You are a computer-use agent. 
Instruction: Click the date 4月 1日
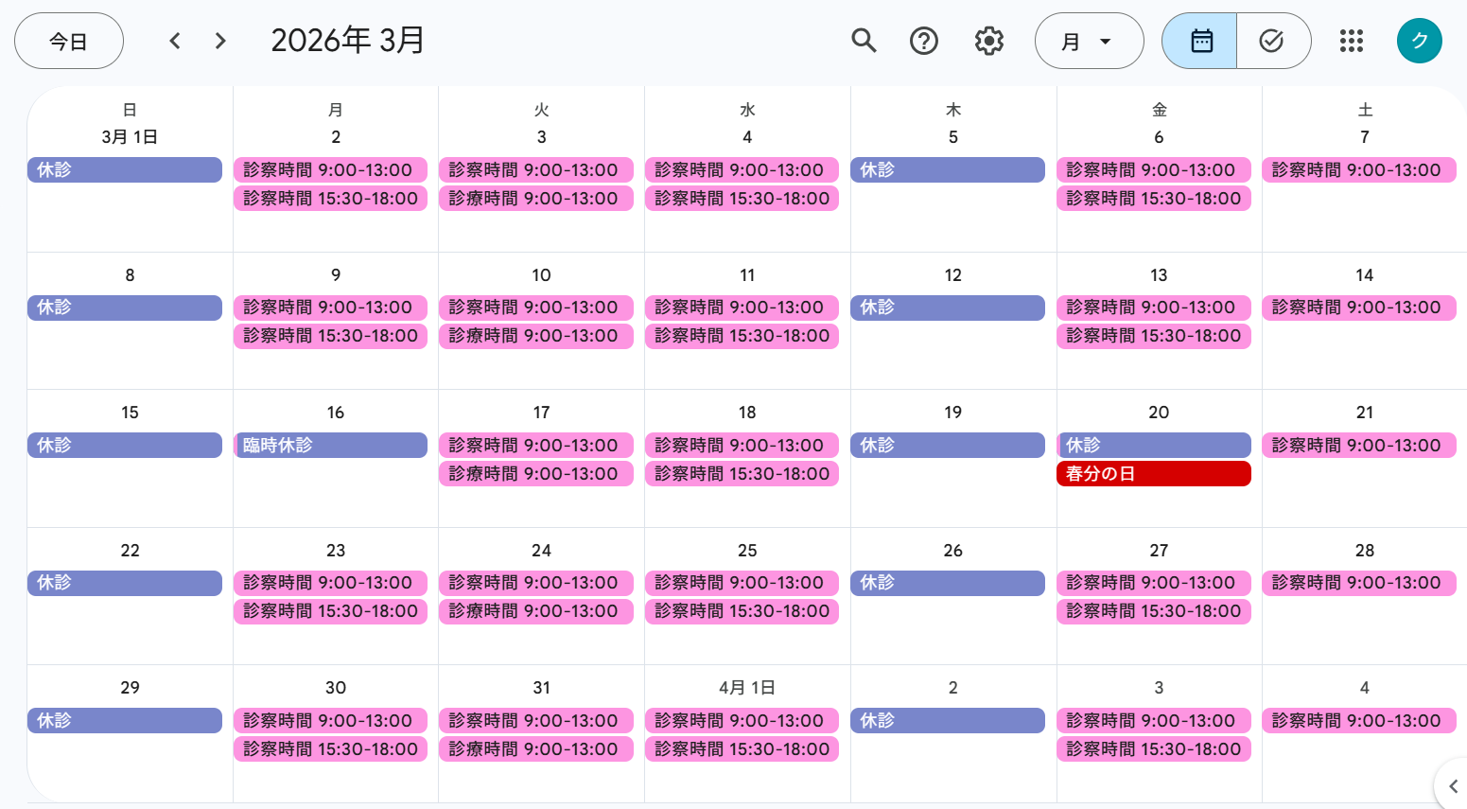point(746,688)
